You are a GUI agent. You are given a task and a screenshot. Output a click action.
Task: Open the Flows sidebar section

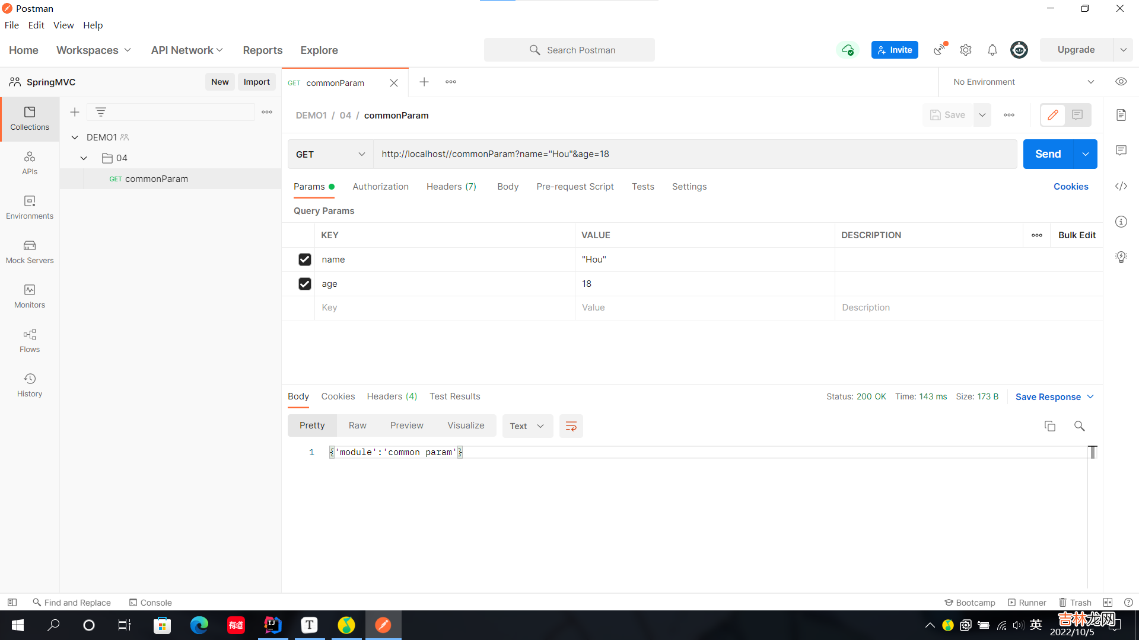point(30,341)
